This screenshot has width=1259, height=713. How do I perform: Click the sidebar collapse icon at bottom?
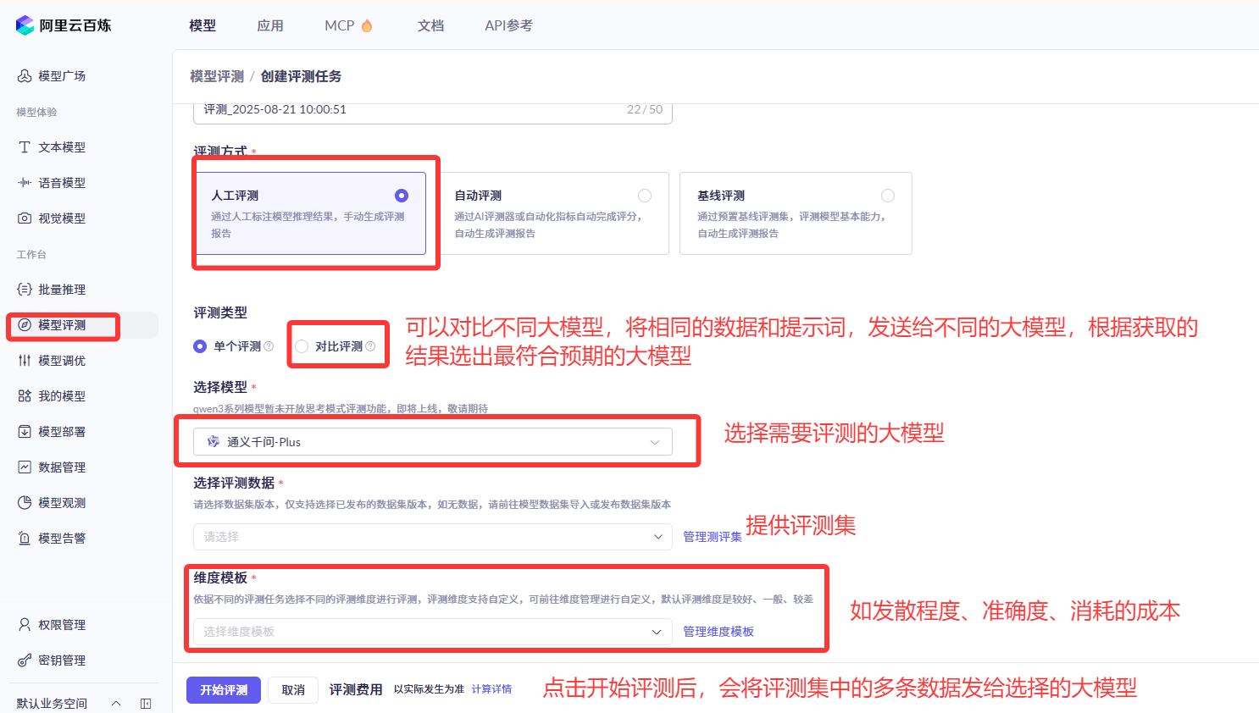point(146,704)
